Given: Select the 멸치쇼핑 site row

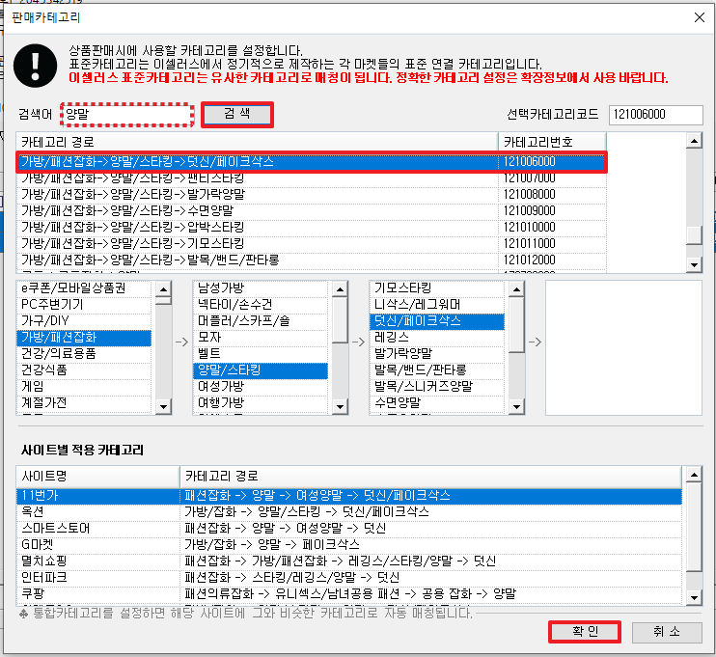Looking at the screenshot, I should pos(349,561).
